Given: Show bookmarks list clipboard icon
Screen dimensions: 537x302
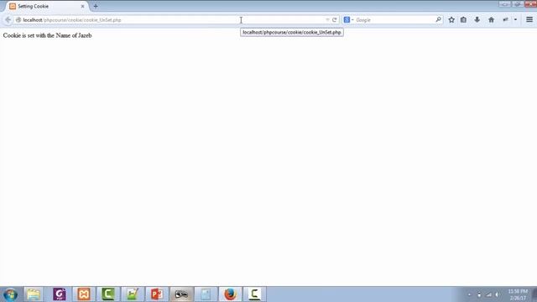Looking at the screenshot, I should click(x=463, y=20).
